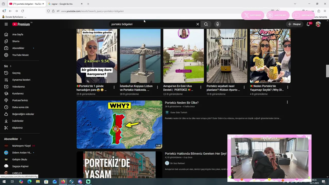Open the 'Portekiz Neden Bir Ülke?' title
329x185 pixels.
click(182, 103)
